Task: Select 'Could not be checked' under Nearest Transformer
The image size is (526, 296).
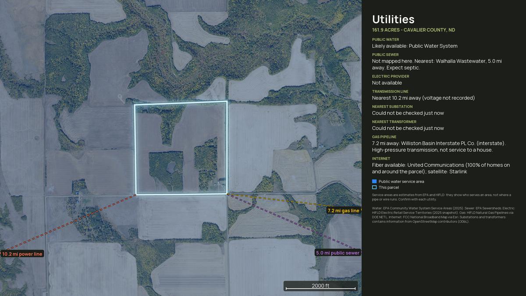Action: (408, 128)
